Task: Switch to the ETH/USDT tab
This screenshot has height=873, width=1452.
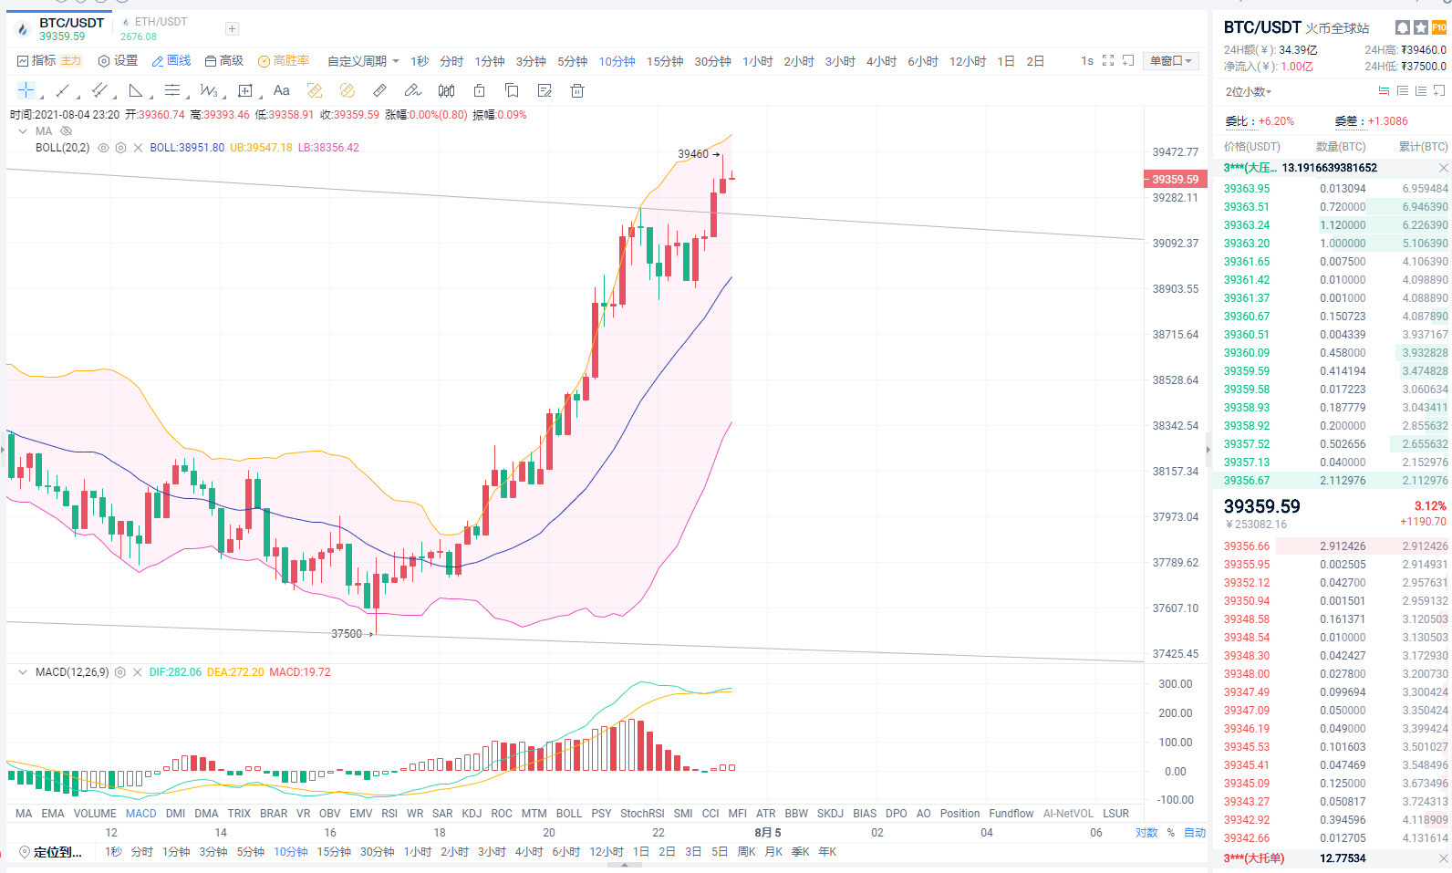Action: [x=153, y=28]
